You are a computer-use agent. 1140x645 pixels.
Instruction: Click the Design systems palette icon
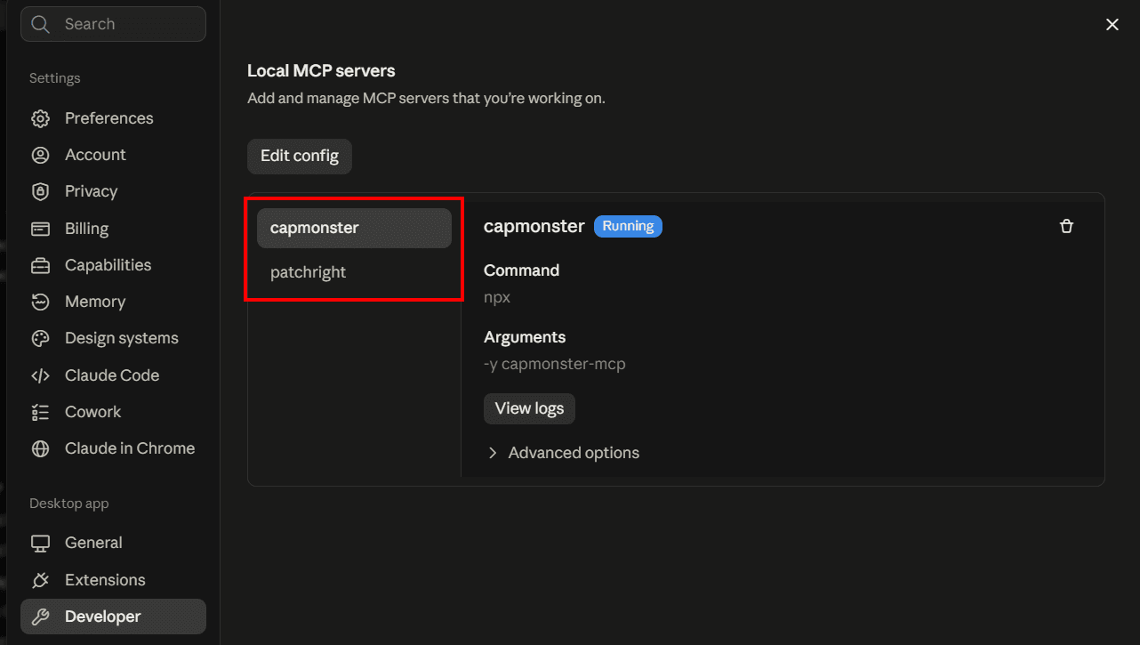[40, 338]
